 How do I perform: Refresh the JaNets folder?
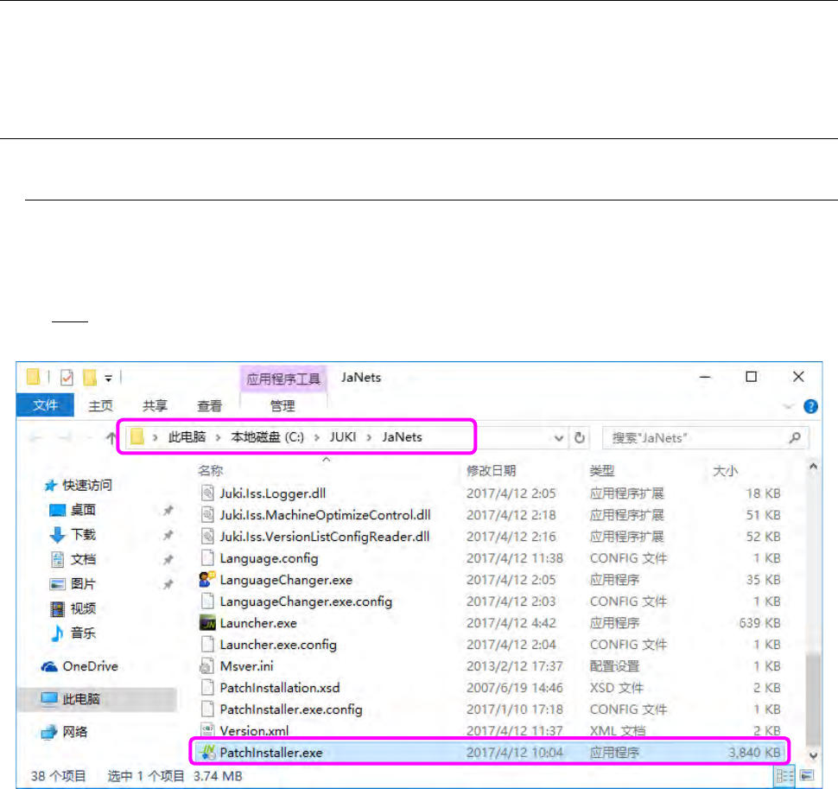(x=580, y=438)
